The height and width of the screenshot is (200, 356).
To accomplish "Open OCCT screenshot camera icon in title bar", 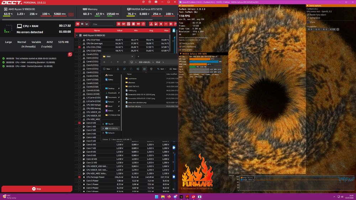I will point(156,2).
